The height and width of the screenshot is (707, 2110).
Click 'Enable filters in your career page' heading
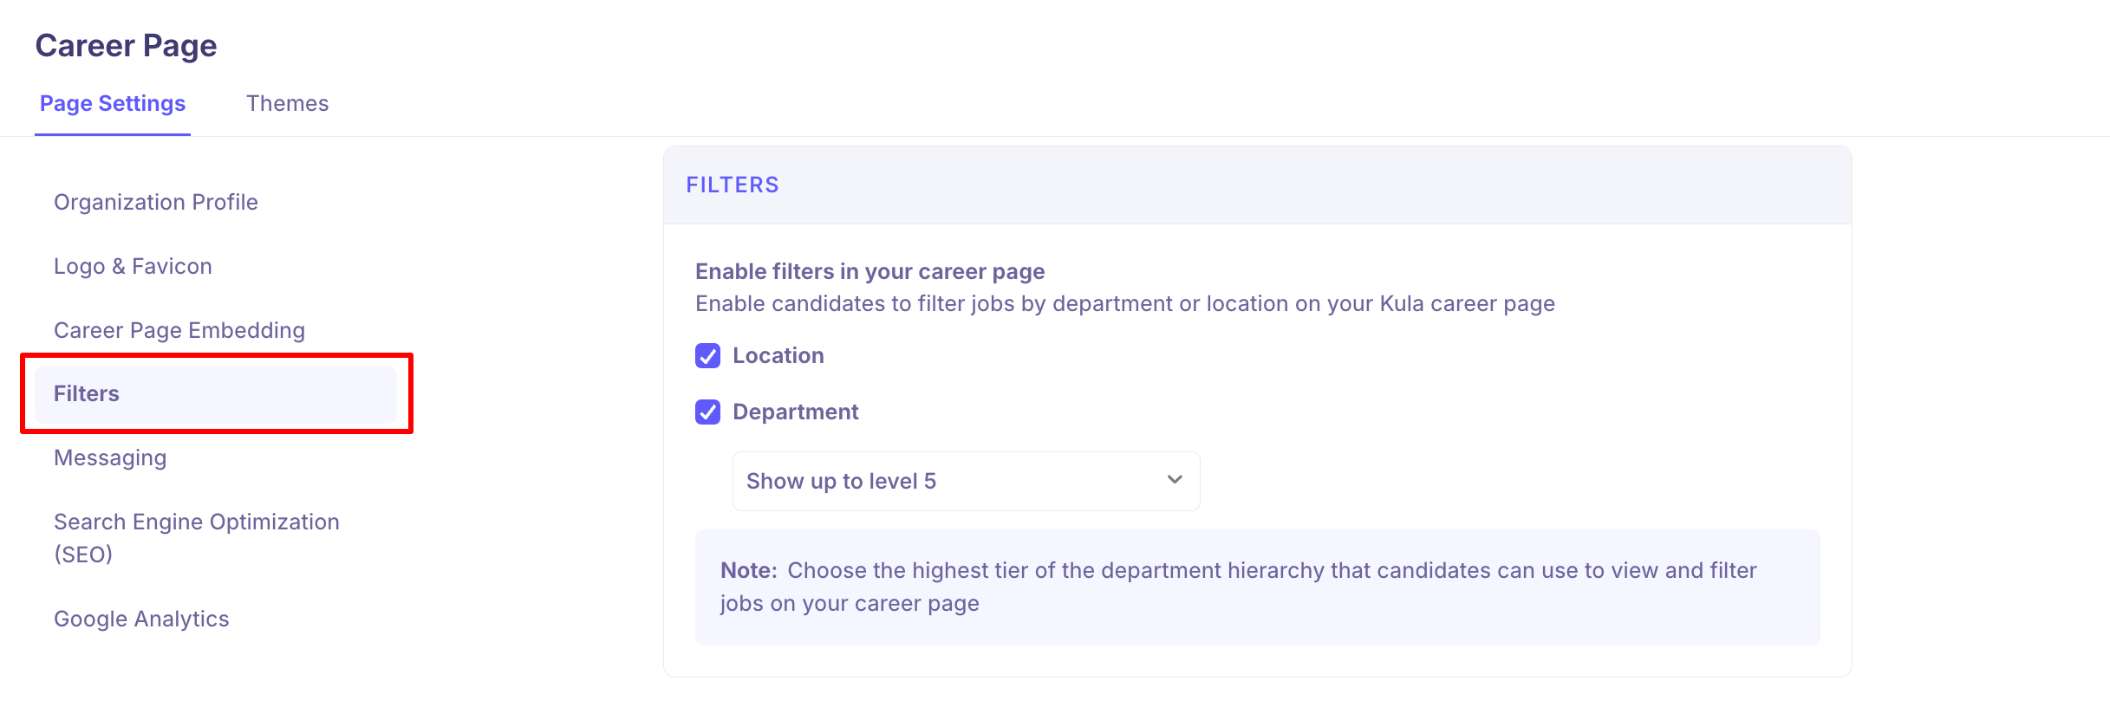click(x=869, y=272)
